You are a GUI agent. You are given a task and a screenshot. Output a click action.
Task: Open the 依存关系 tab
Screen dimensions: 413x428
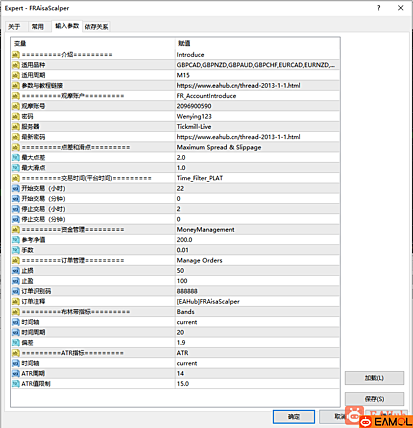[97, 27]
